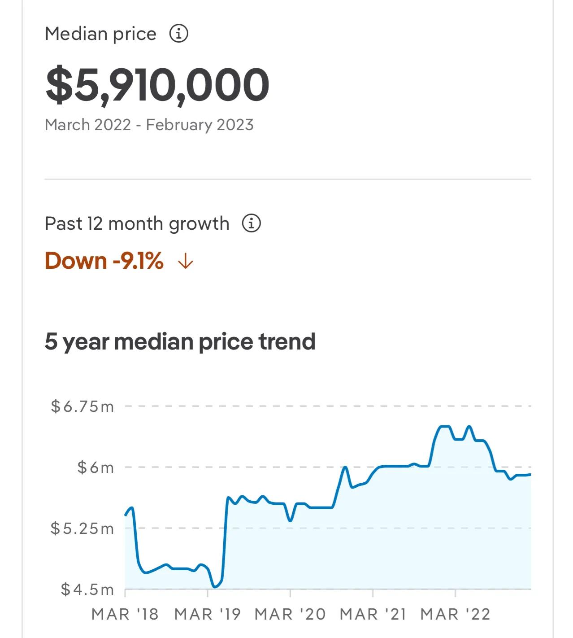Click the Past 12 month growth label

137,223
